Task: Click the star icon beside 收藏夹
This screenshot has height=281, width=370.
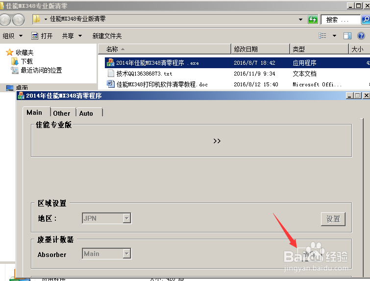Action: pos(9,52)
